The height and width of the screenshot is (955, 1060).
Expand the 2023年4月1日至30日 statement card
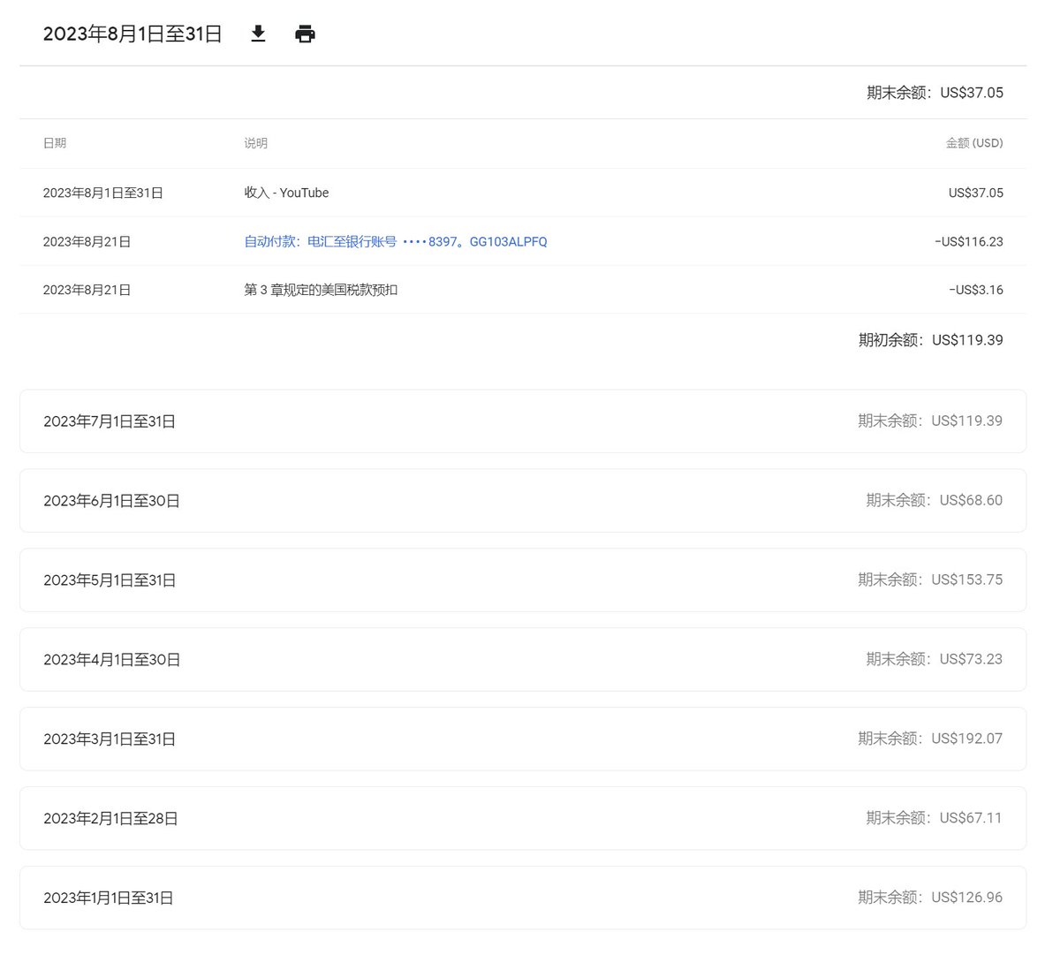[x=523, y=660]
